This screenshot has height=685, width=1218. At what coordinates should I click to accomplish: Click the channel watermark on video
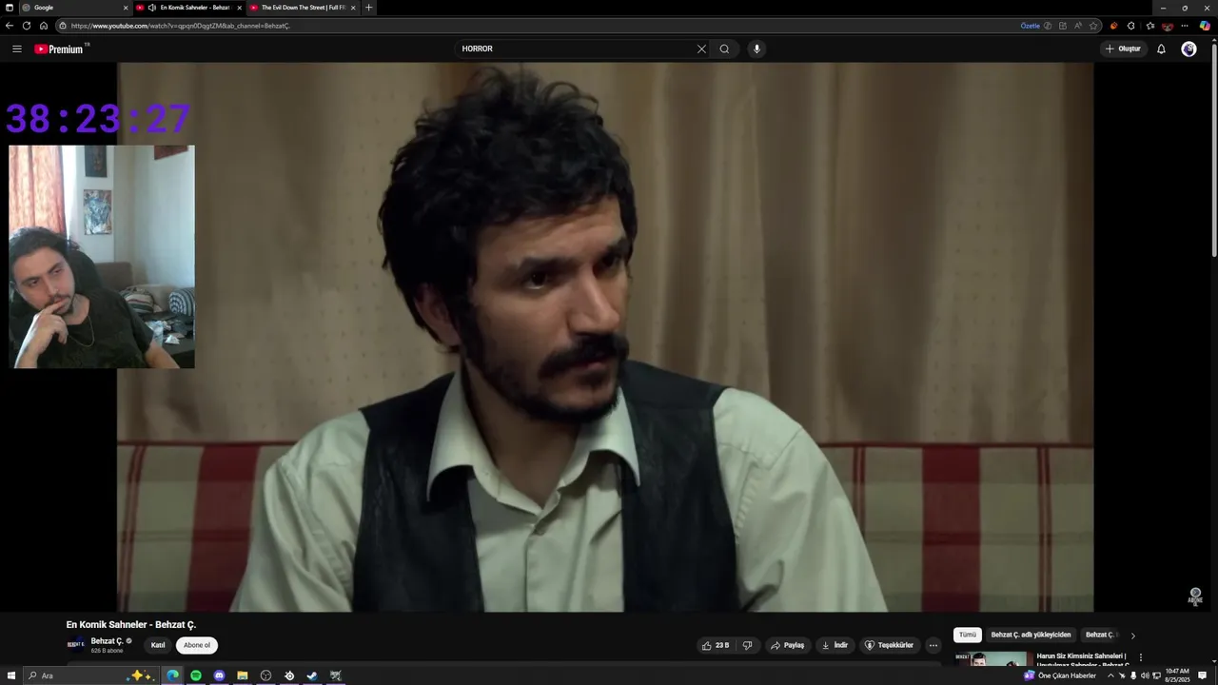pyautogui.click(x=1195, y=596)
